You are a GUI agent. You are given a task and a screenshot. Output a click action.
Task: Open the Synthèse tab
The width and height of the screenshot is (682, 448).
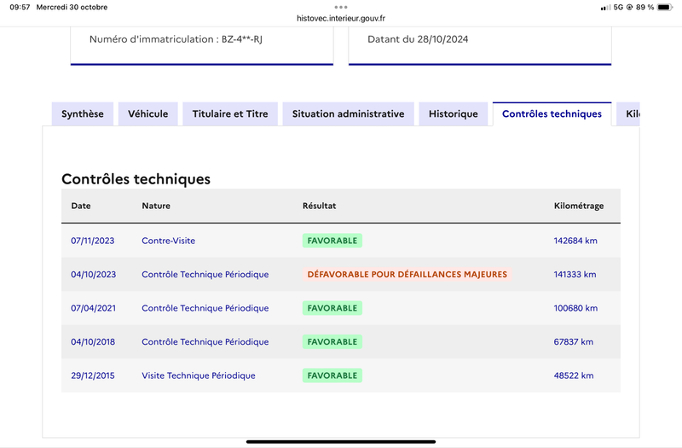coord(83,114)
